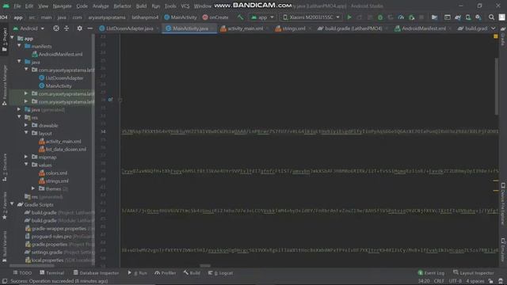Open the Structure side tab

click(4, 167)
